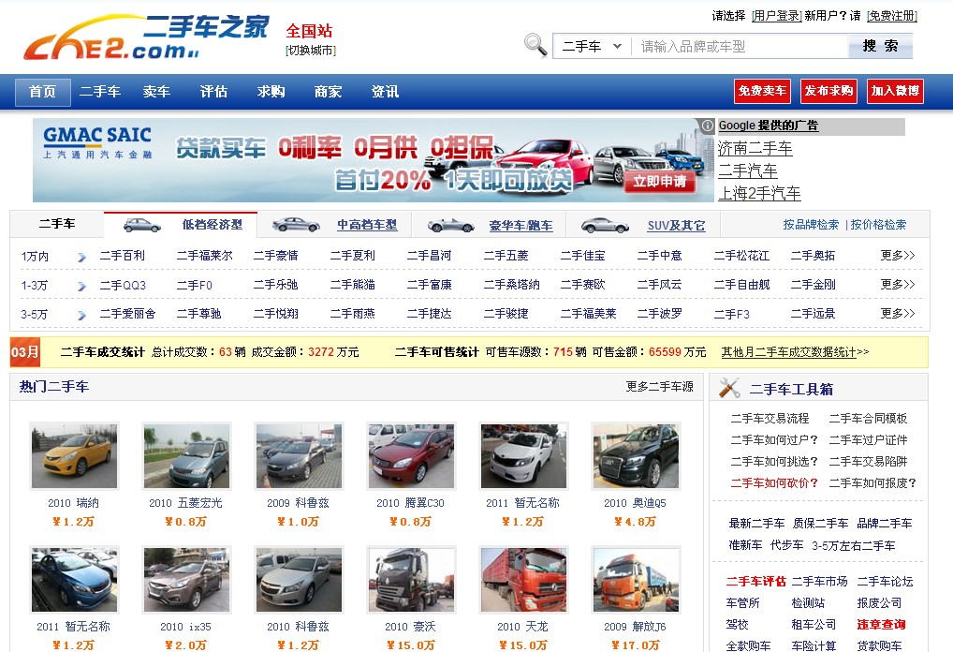The height and width of the screenshot is (652, 953).
Task: Click the small hatchback icon for 低档经济型
Action: [x=142, y=225]
